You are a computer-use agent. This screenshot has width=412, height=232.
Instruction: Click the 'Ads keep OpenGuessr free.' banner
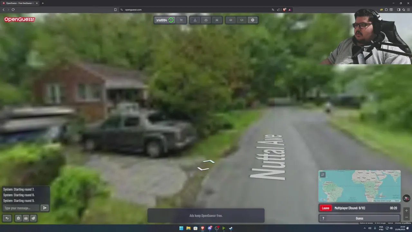(206, 216)
